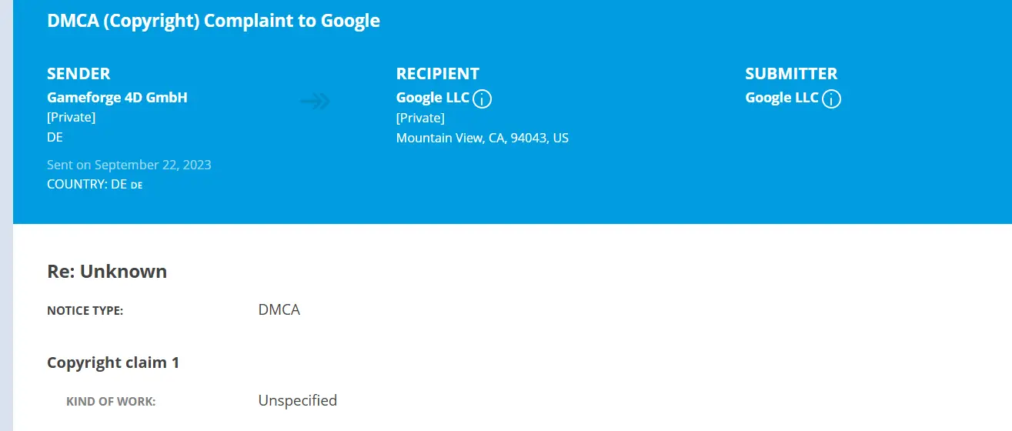This screenshot has width=1012, height=431.
Task: Click the DMCA notice type value
Action: coord(279,310)
